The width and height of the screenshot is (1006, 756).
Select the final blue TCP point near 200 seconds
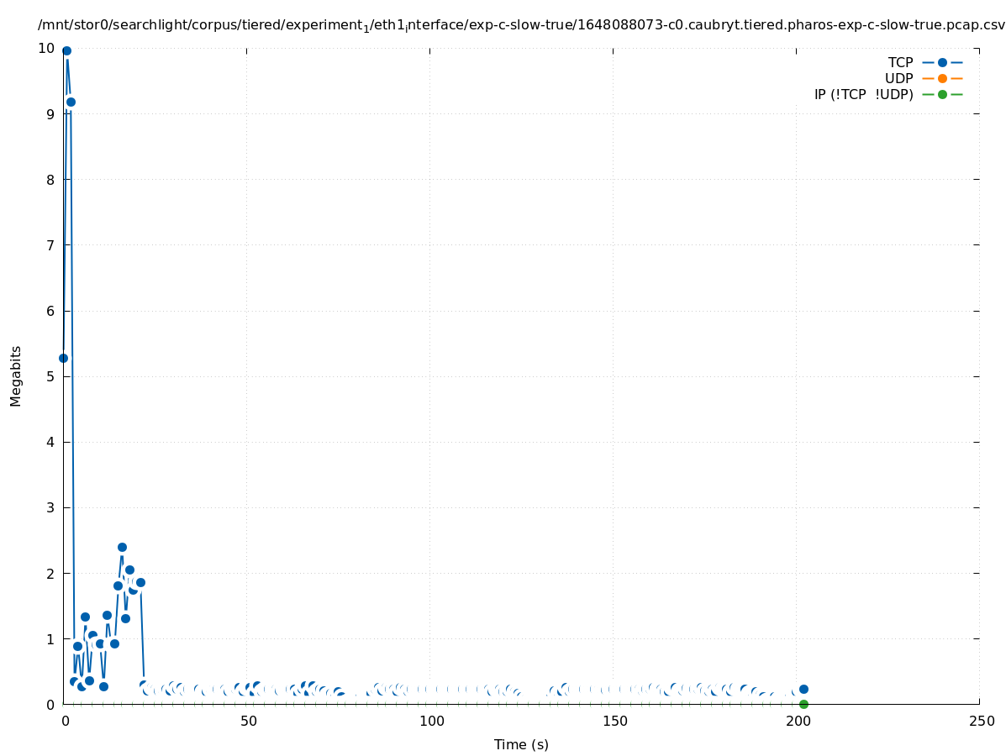point(803,689)
